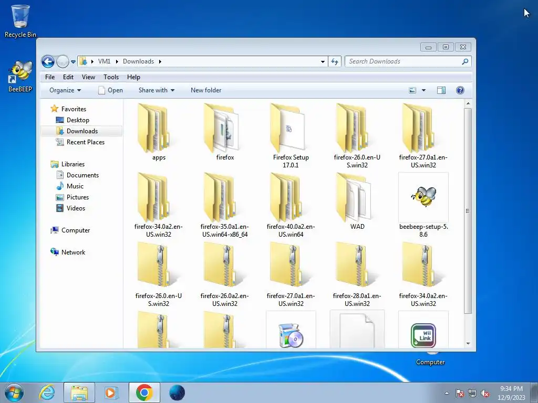Open the Help menu

(133, 77)
